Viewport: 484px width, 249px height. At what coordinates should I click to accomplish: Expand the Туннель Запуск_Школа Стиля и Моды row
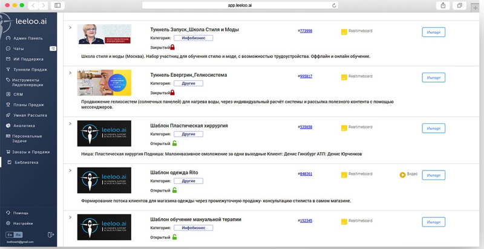click(x=71, y=28)
